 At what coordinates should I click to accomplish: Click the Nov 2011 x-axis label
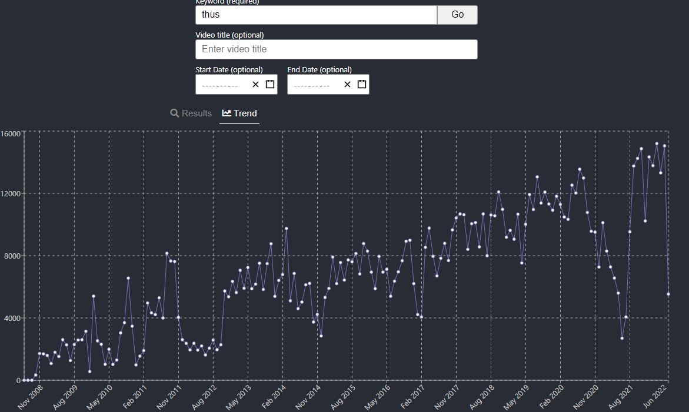[x=169, y=397]
